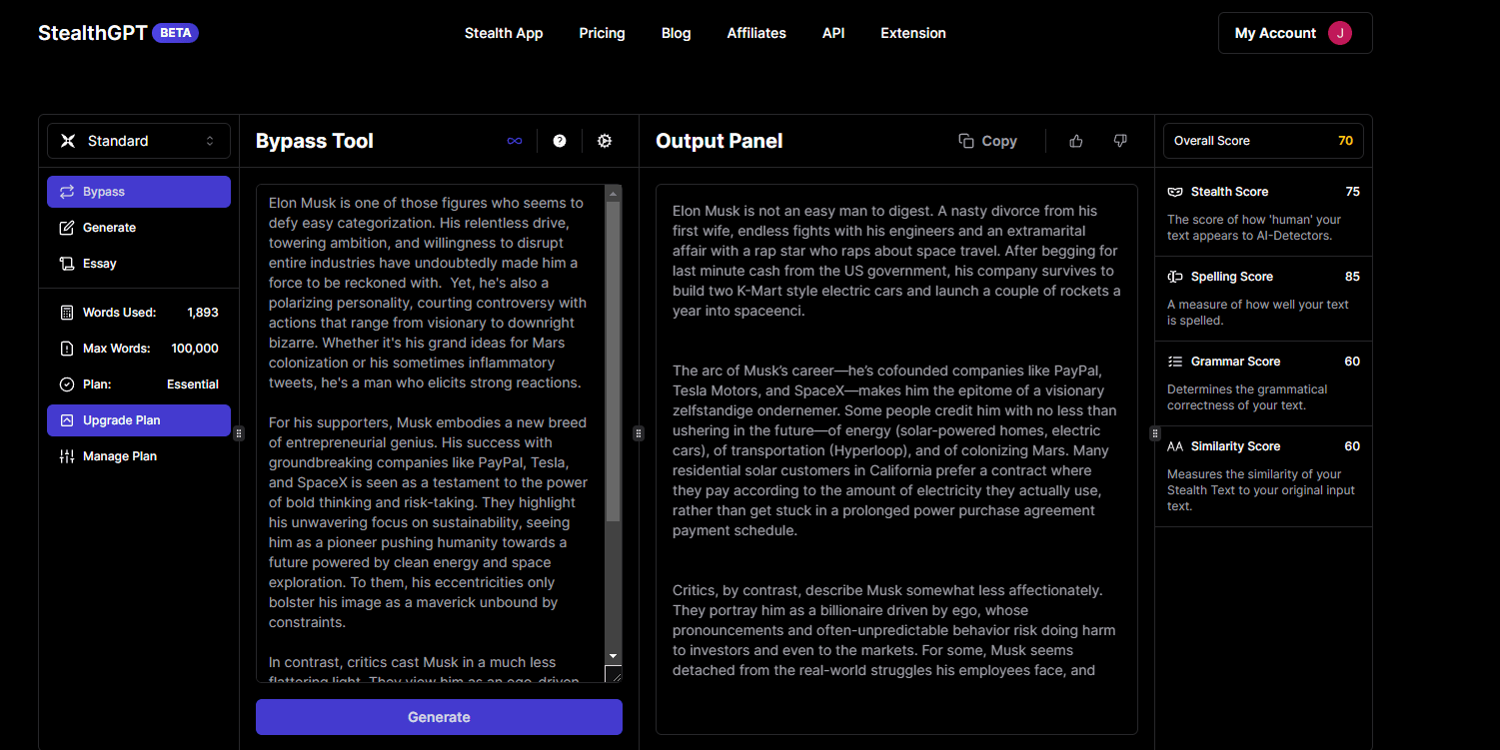The image size is (1500, 750).
Task: Go to the Blog page
Action: (x=676, y=33)
